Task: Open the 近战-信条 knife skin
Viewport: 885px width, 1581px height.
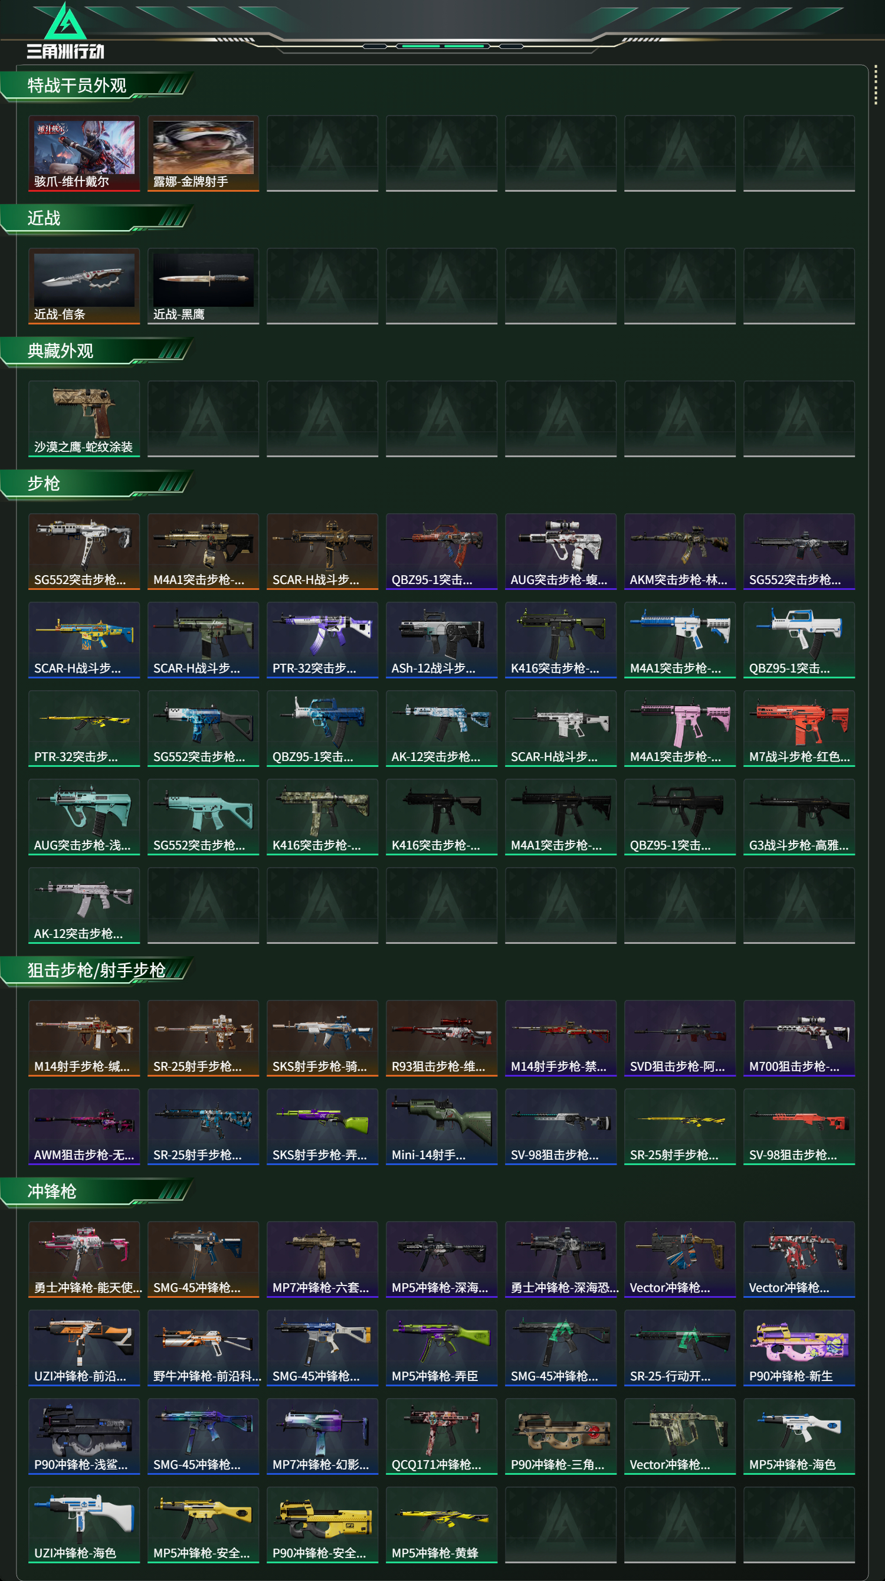Action: tap(84, 286)
